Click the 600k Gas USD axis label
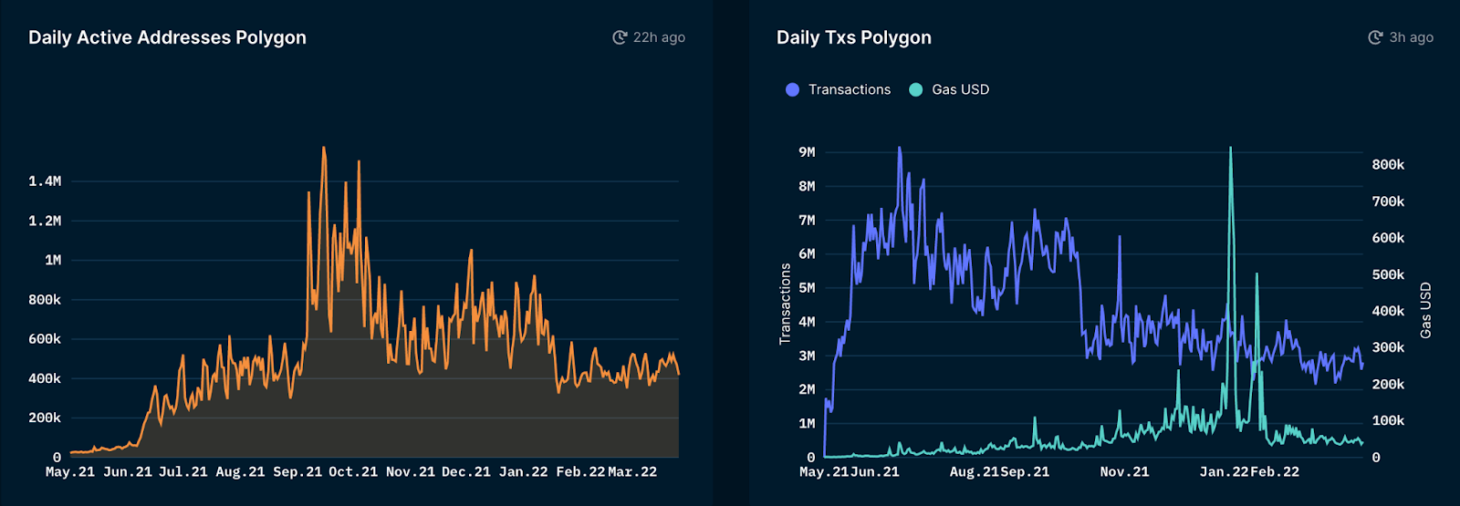This screenshot has height=506, width=1460. [x=1388, y=238]
